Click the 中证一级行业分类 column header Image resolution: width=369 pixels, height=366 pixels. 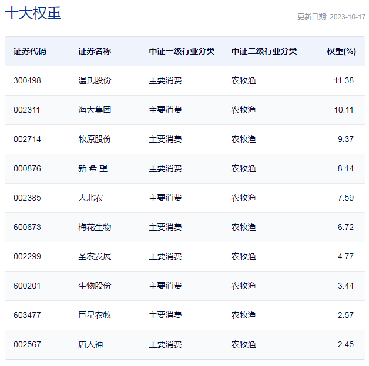pyautogui.click(x=182, y=51)
